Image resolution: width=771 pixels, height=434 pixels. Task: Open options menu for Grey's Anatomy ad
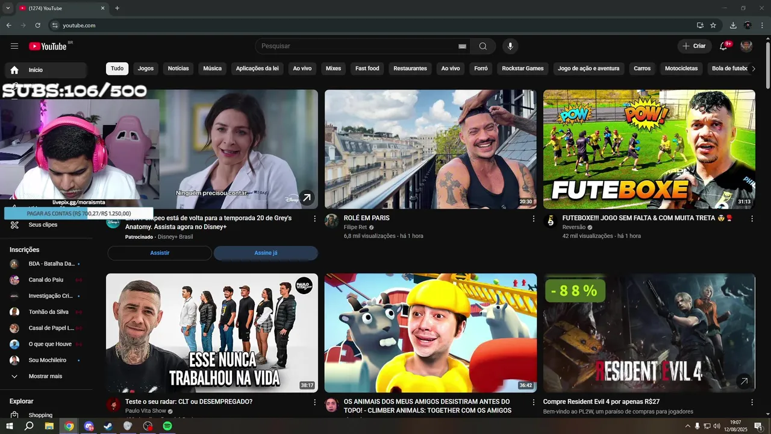coord(314,219)
